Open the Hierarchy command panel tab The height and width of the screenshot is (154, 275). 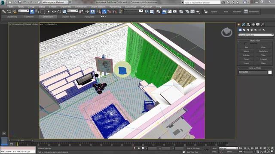coord(248,24)
